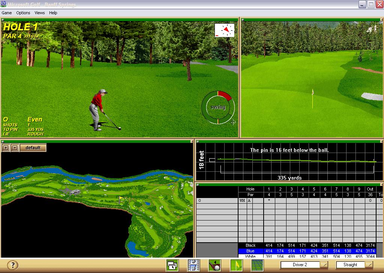Click the film strip replay icon
The height and width of the screenshot is (273, 384).
point(193,265)
